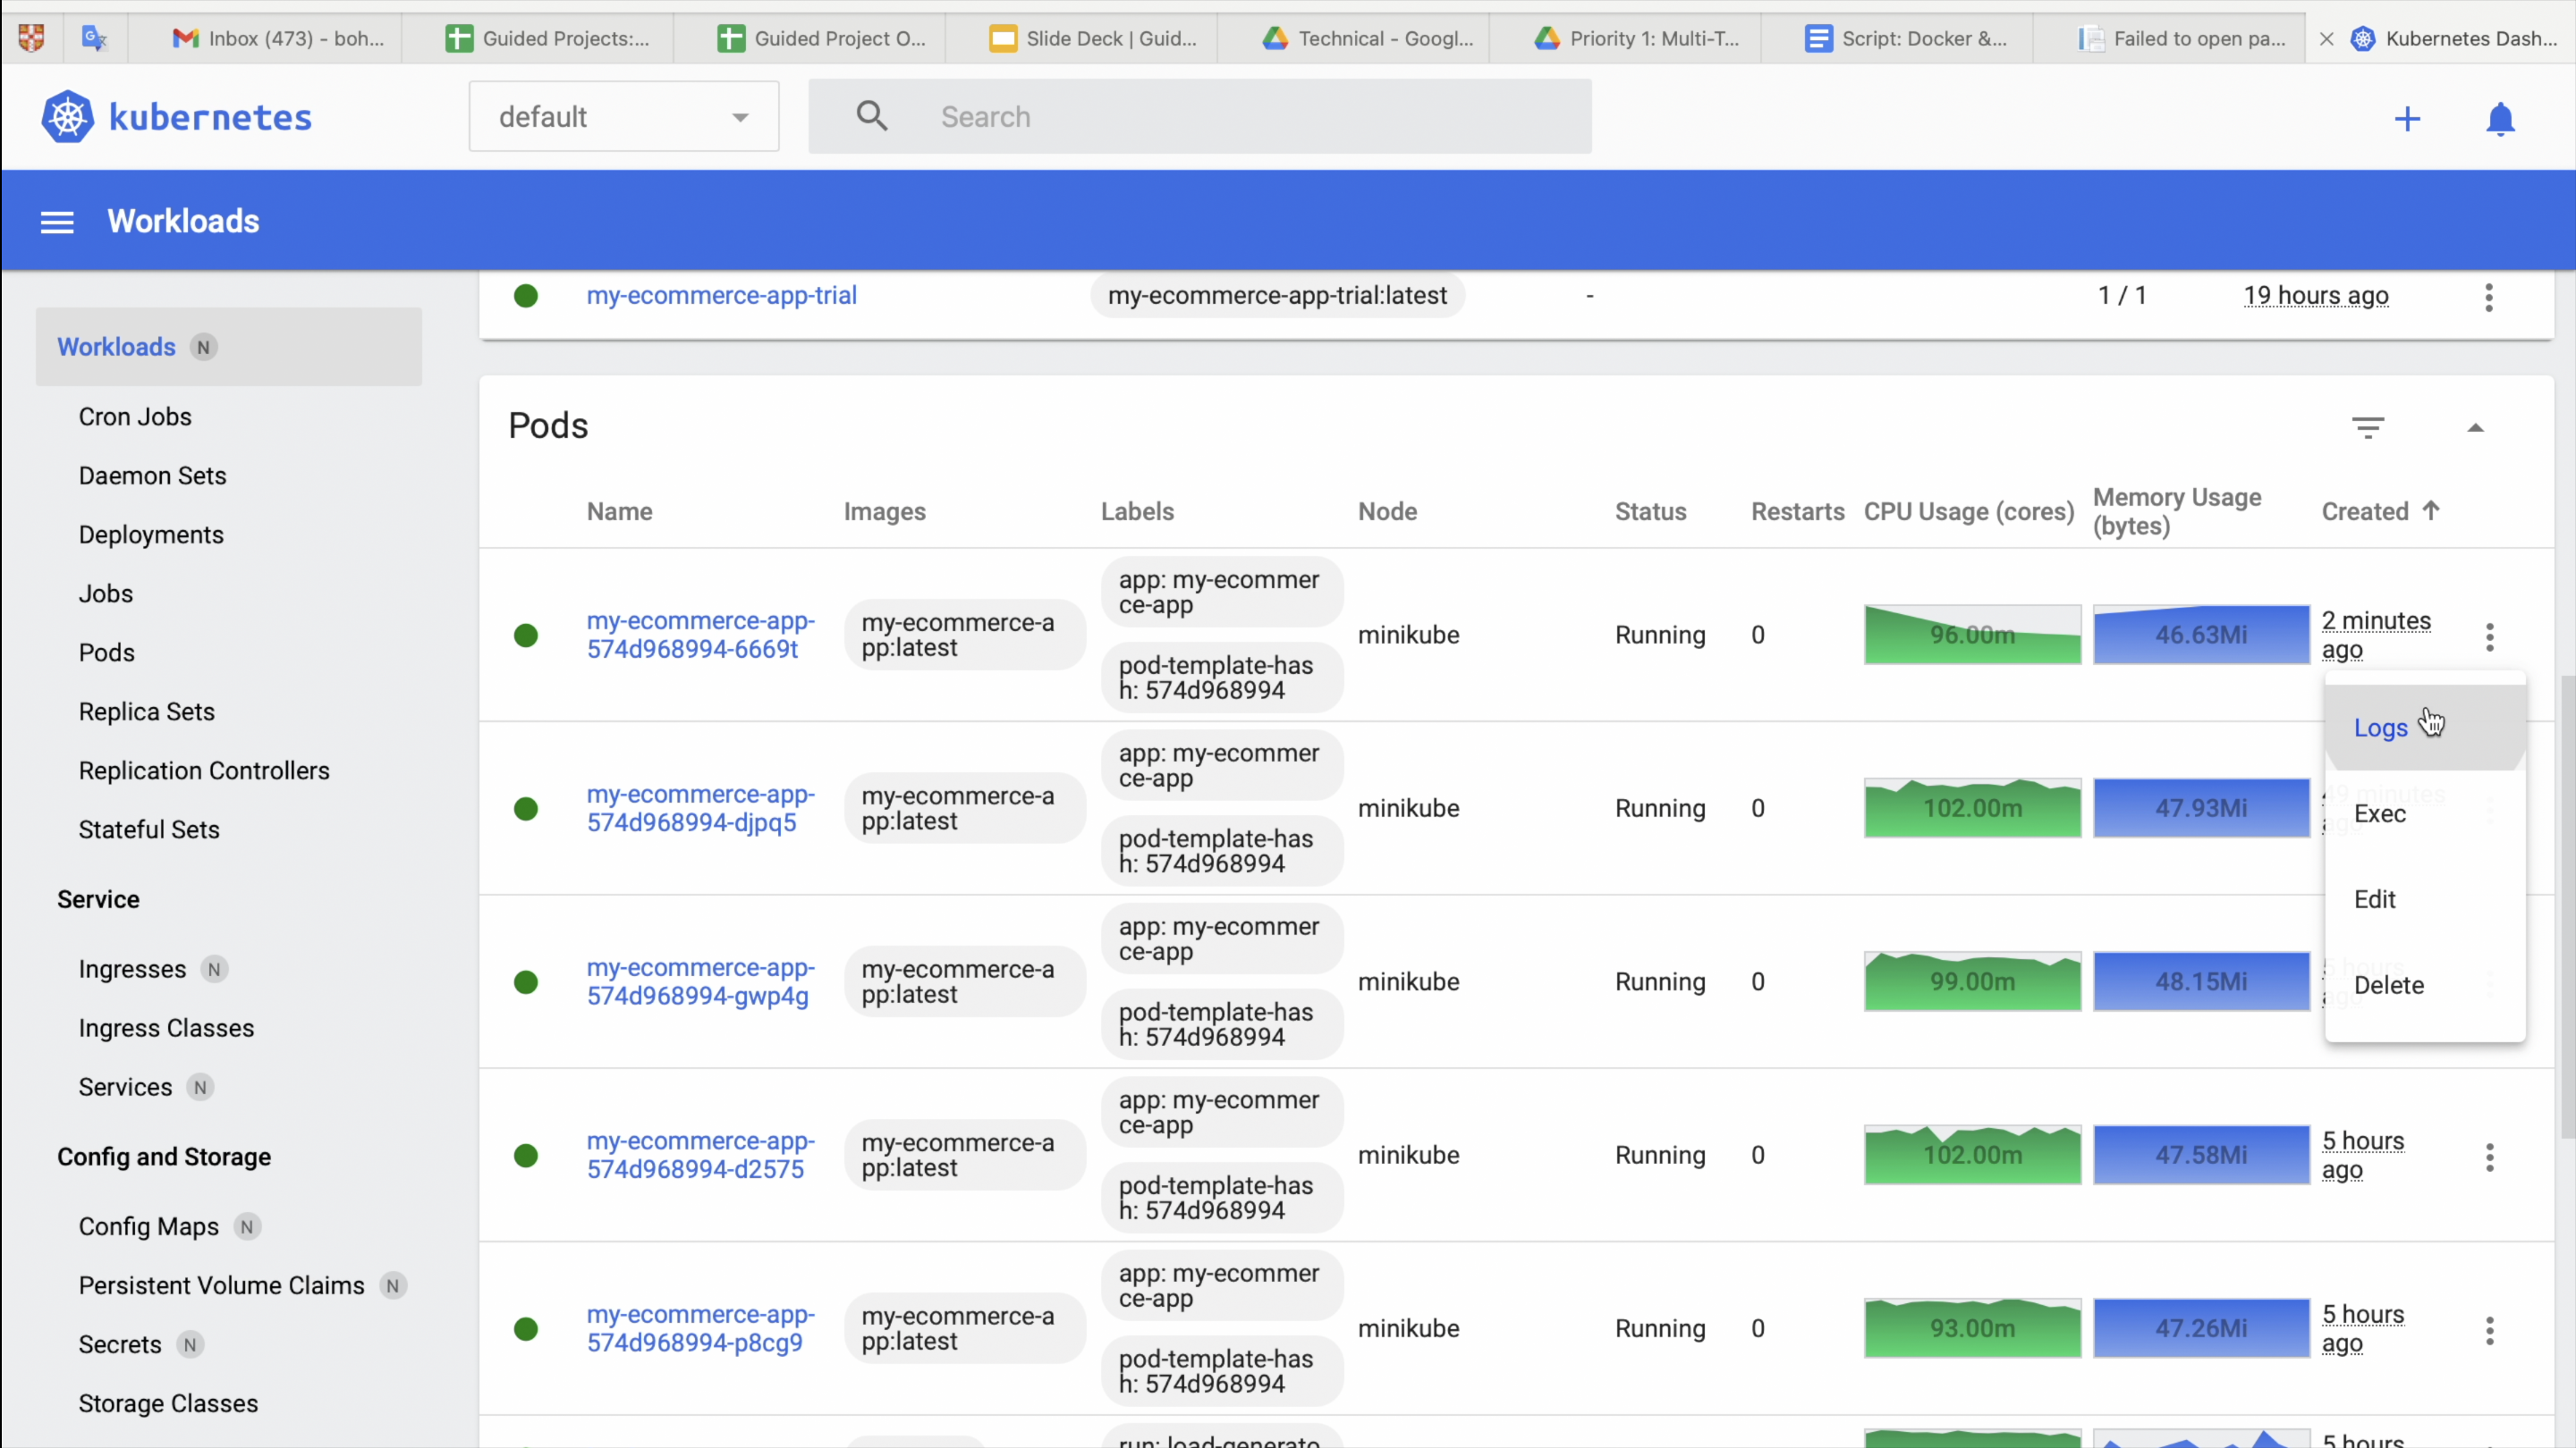Open the default namespace dropdown
2576x1448 pixels.
click(623, 117)
